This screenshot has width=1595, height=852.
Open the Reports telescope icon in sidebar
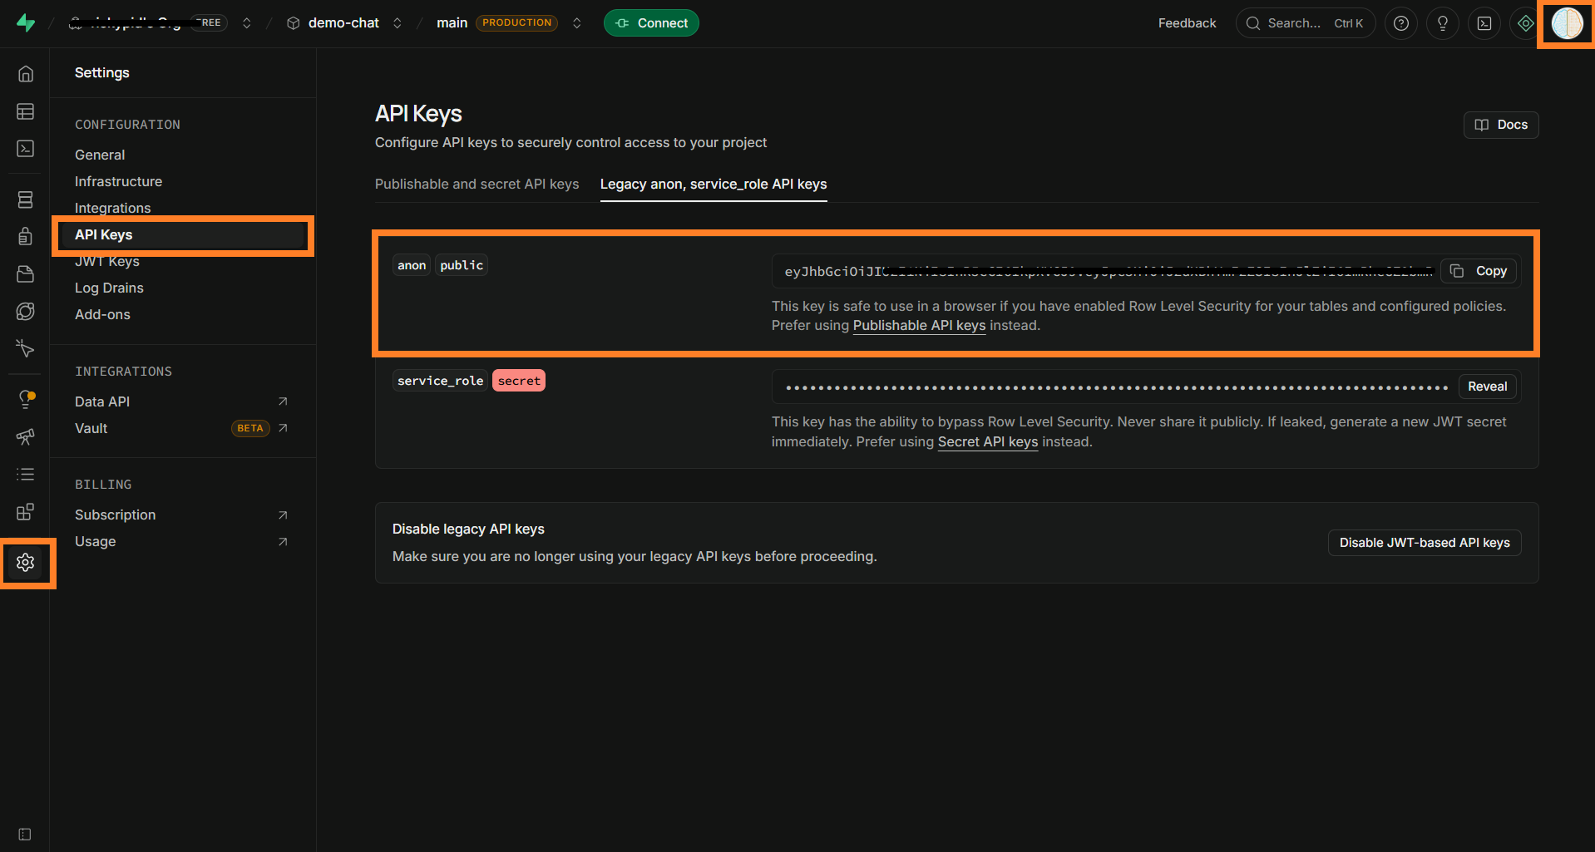tap(26, 436)
